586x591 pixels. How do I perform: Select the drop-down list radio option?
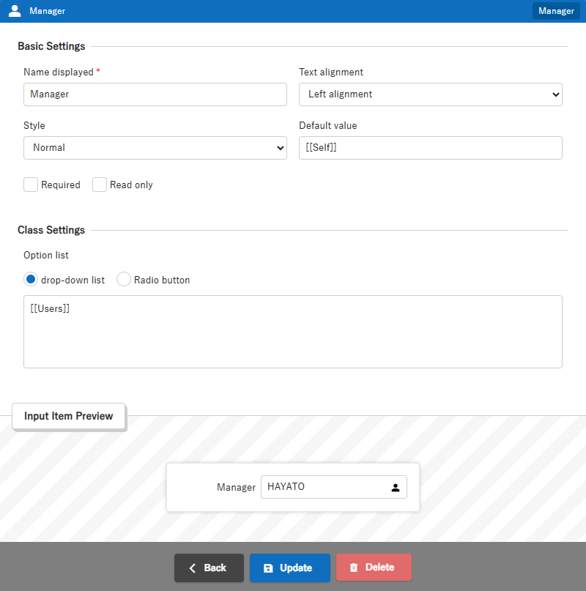pos(31,279)
